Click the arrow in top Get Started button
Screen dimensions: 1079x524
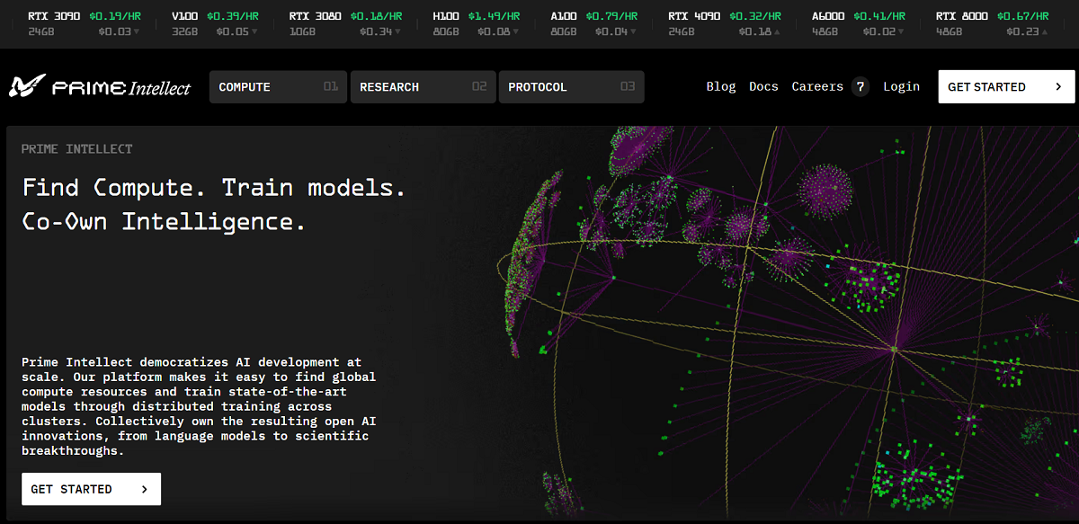click(1058, 87)
